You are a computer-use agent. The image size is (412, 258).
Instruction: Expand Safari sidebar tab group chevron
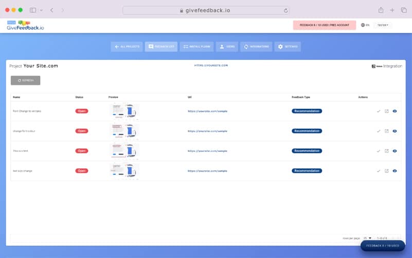pos(41,10)
